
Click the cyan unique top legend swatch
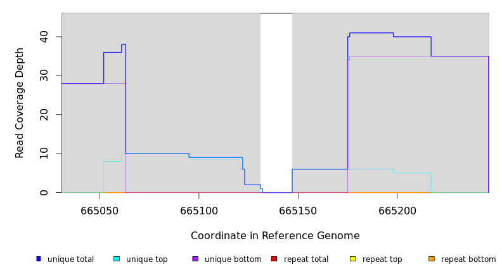click(117, 259)
